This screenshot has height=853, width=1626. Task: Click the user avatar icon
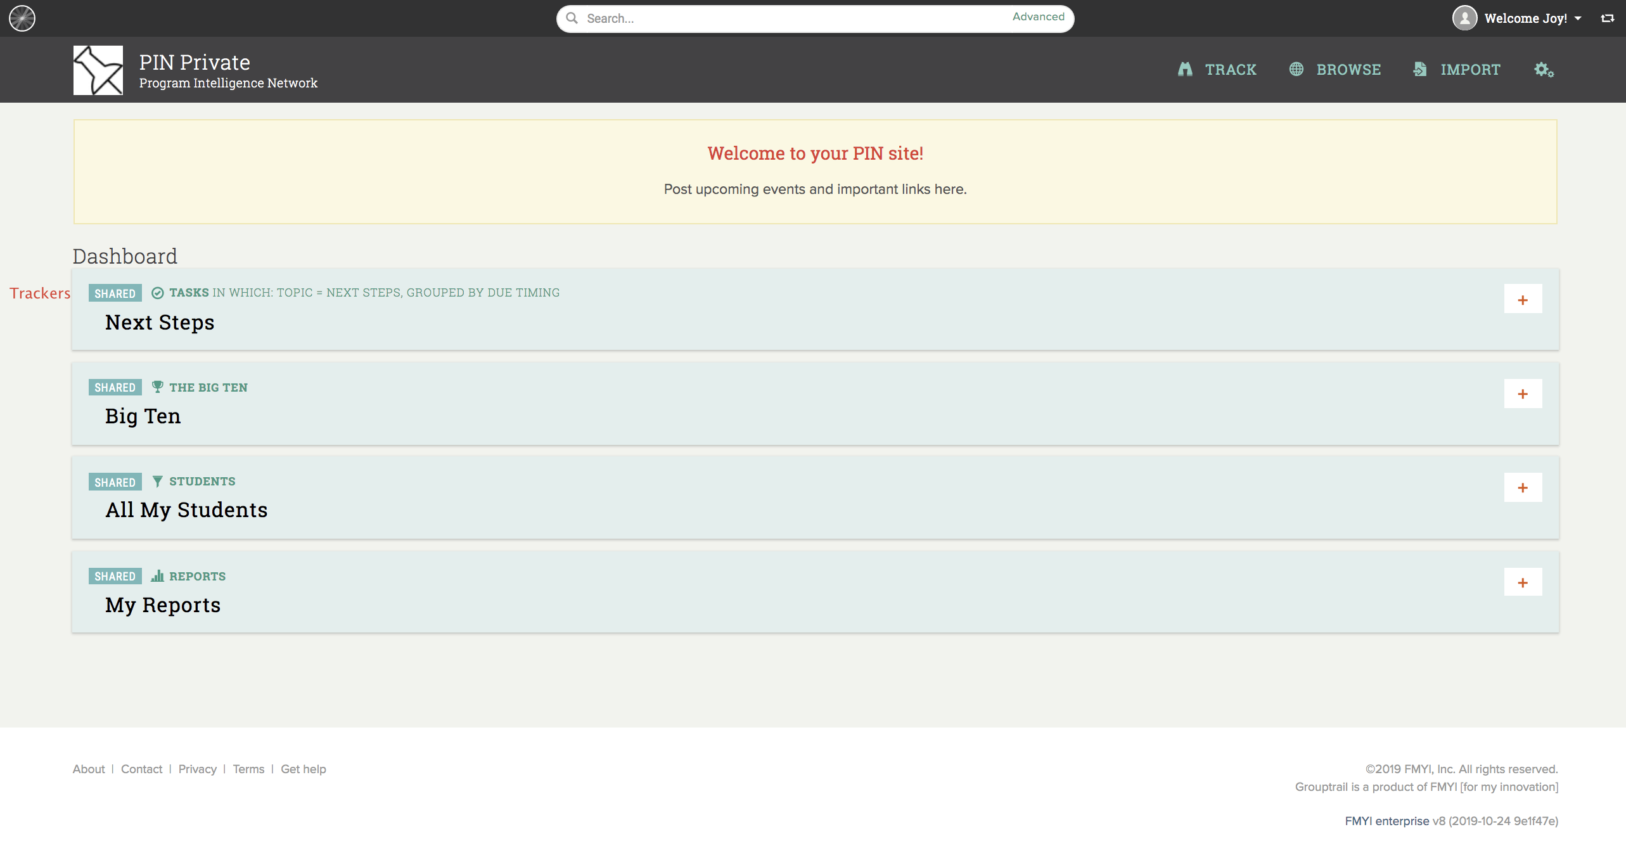tap(1464, 18)
